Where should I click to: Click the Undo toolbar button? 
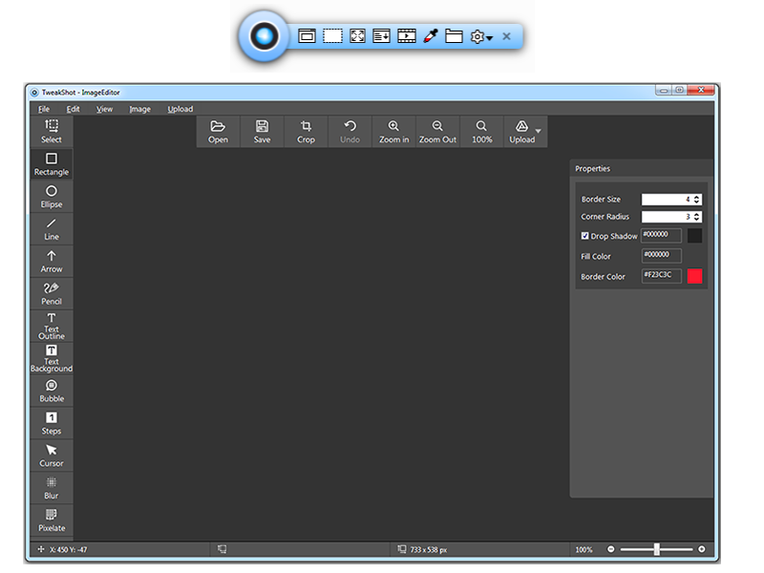click(350, 132)
